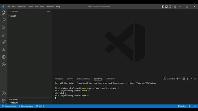The width and height of the screenshot is (198, 111).
Task: Create a new terminal with plus icon
Action: pyautogui.click(x=177, y=79)
